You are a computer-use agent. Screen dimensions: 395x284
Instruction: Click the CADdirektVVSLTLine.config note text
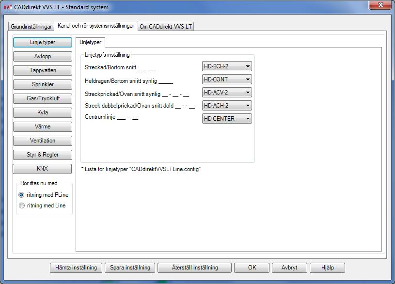[x=141, y=169]
